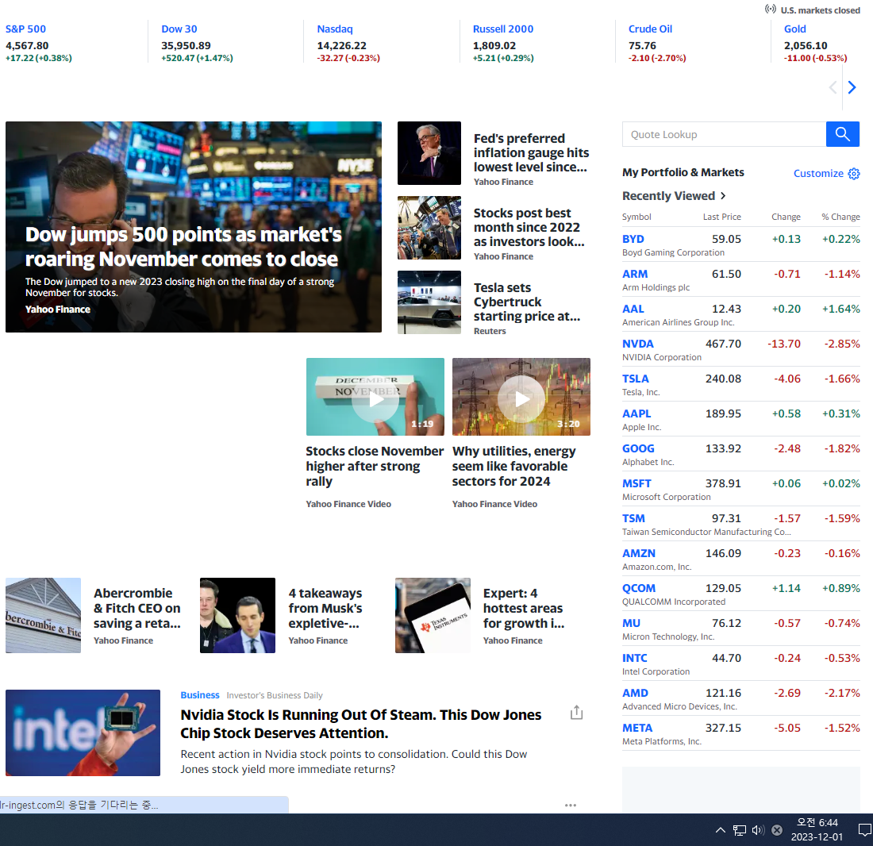Open Abercrombie & Fitch CEO article
Viewport: 873px width, 846px height.
[x=137, y=609]
